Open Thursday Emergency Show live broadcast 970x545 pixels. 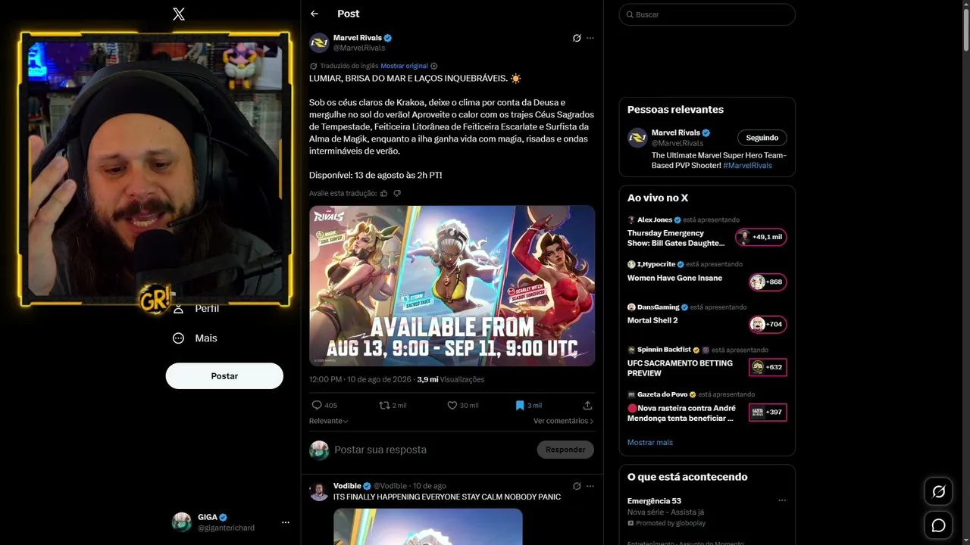[x=676, y=238]
